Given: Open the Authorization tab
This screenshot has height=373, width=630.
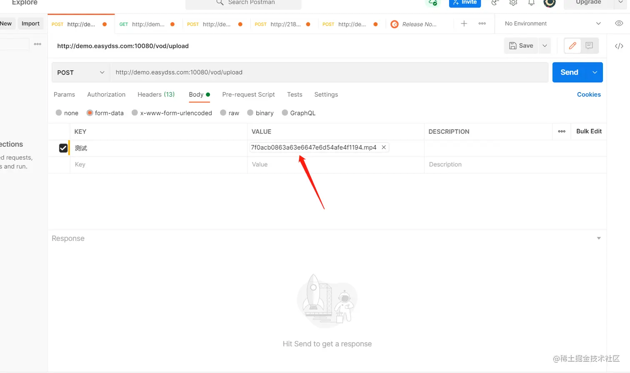Looking at the screenshot, I should point(106,95).
